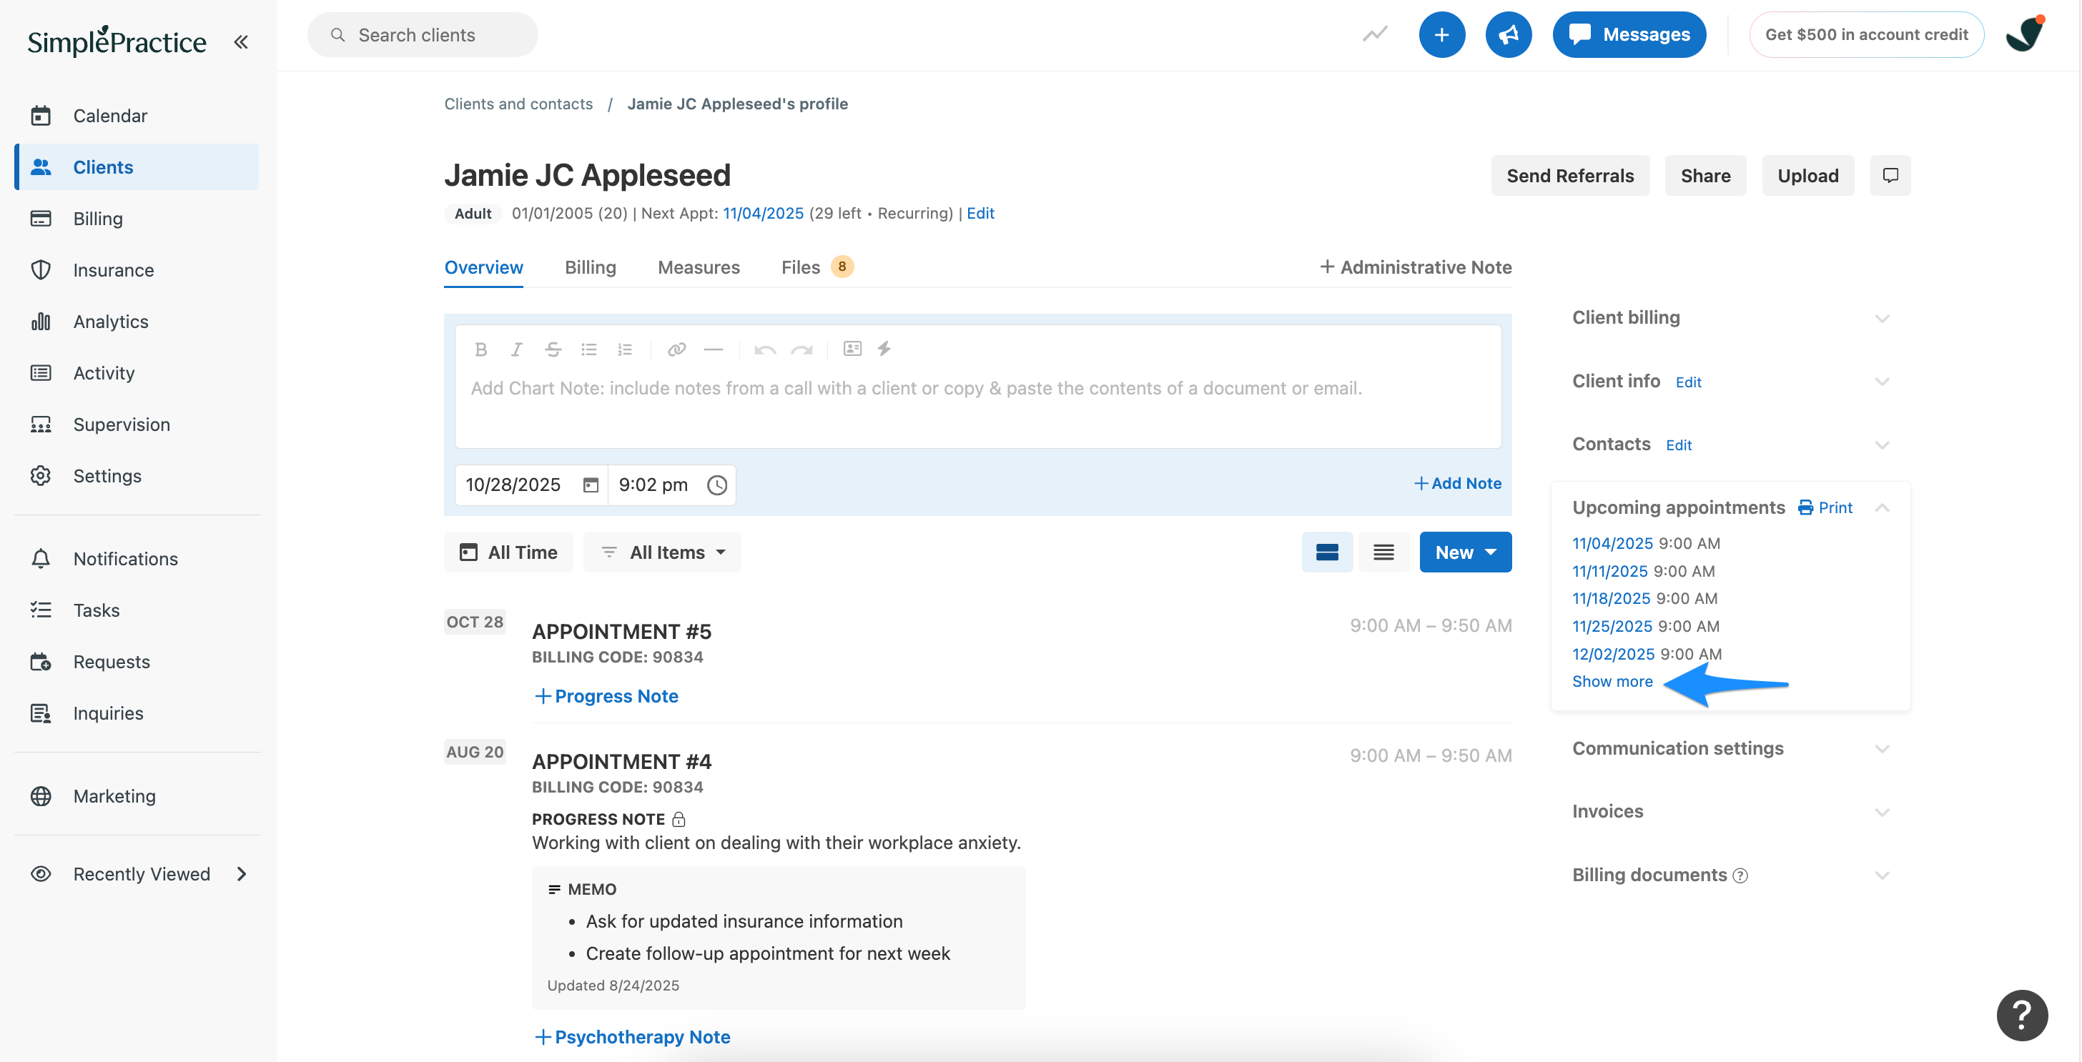Print upcoming appointments

[1825, 507]
